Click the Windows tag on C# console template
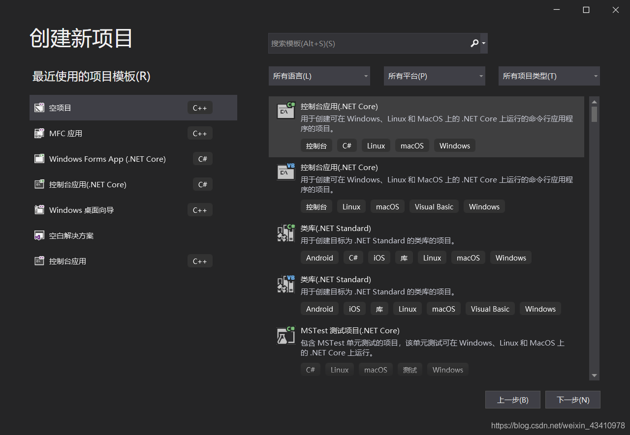Image resolution: width=630 pixels, height=435 pixels. 455,145
